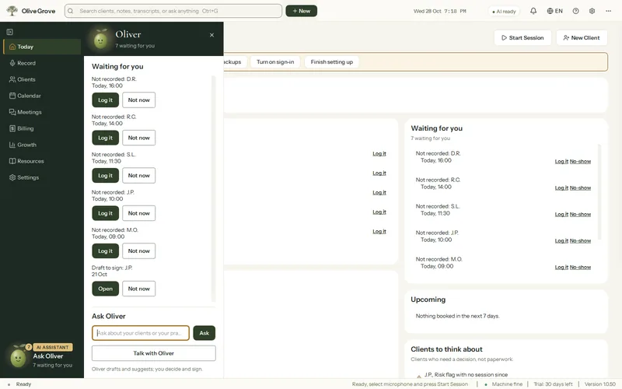The height and width of the screenshot is (389, 622).
Task: Open Billing via receipt icon
Action: [x=12, y=128]
